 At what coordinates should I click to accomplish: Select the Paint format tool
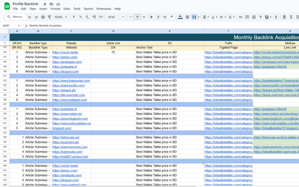click(x=50, y=17)
